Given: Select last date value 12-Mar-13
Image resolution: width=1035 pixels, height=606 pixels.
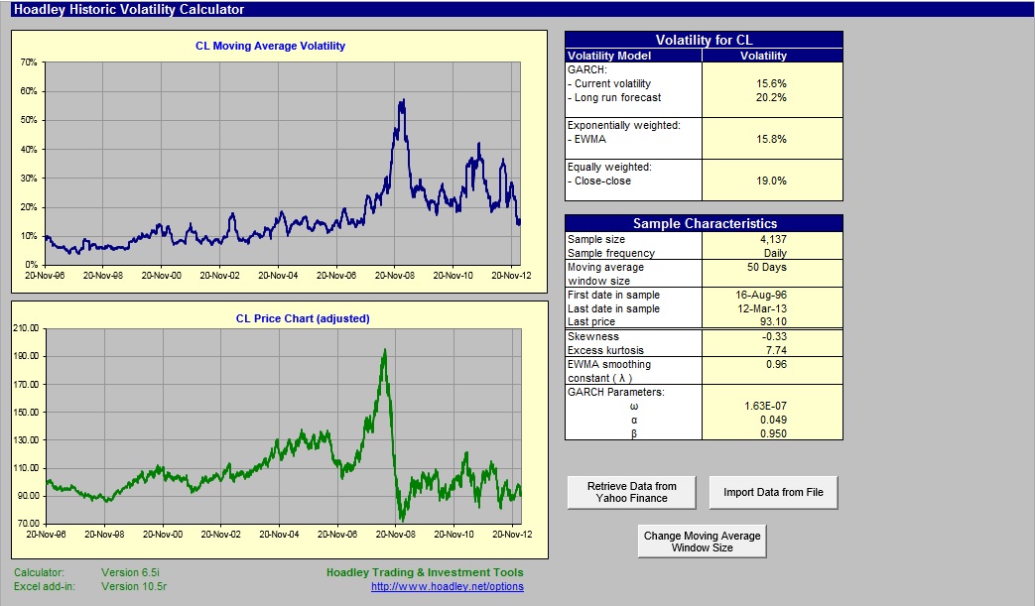Looking at the screenshot, I should coord(762,308).
